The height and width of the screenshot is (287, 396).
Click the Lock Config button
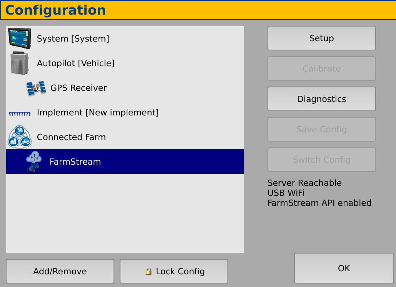tap(174, 271)
